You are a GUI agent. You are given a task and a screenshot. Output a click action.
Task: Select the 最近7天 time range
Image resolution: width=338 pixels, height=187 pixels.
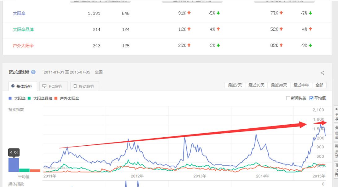[235, 85]
